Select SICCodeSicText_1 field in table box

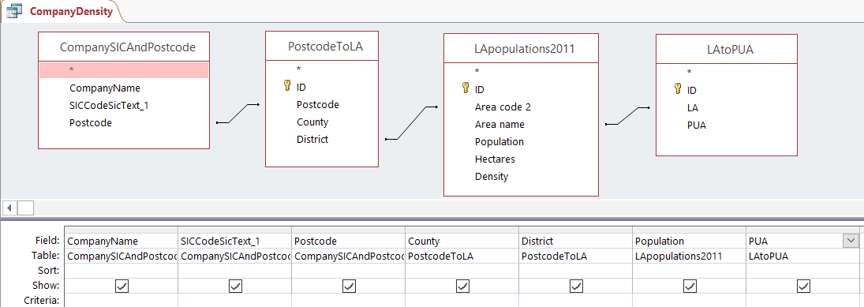pos(109,105)
